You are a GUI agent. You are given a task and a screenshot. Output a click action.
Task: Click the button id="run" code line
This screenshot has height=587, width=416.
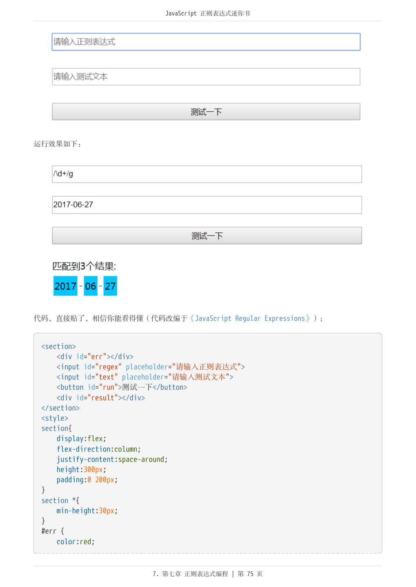coord(122,387)
